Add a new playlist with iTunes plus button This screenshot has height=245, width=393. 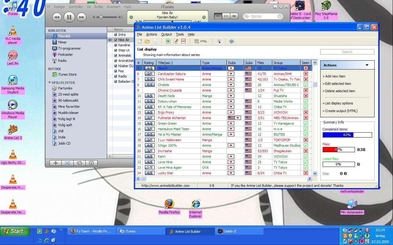56,163
